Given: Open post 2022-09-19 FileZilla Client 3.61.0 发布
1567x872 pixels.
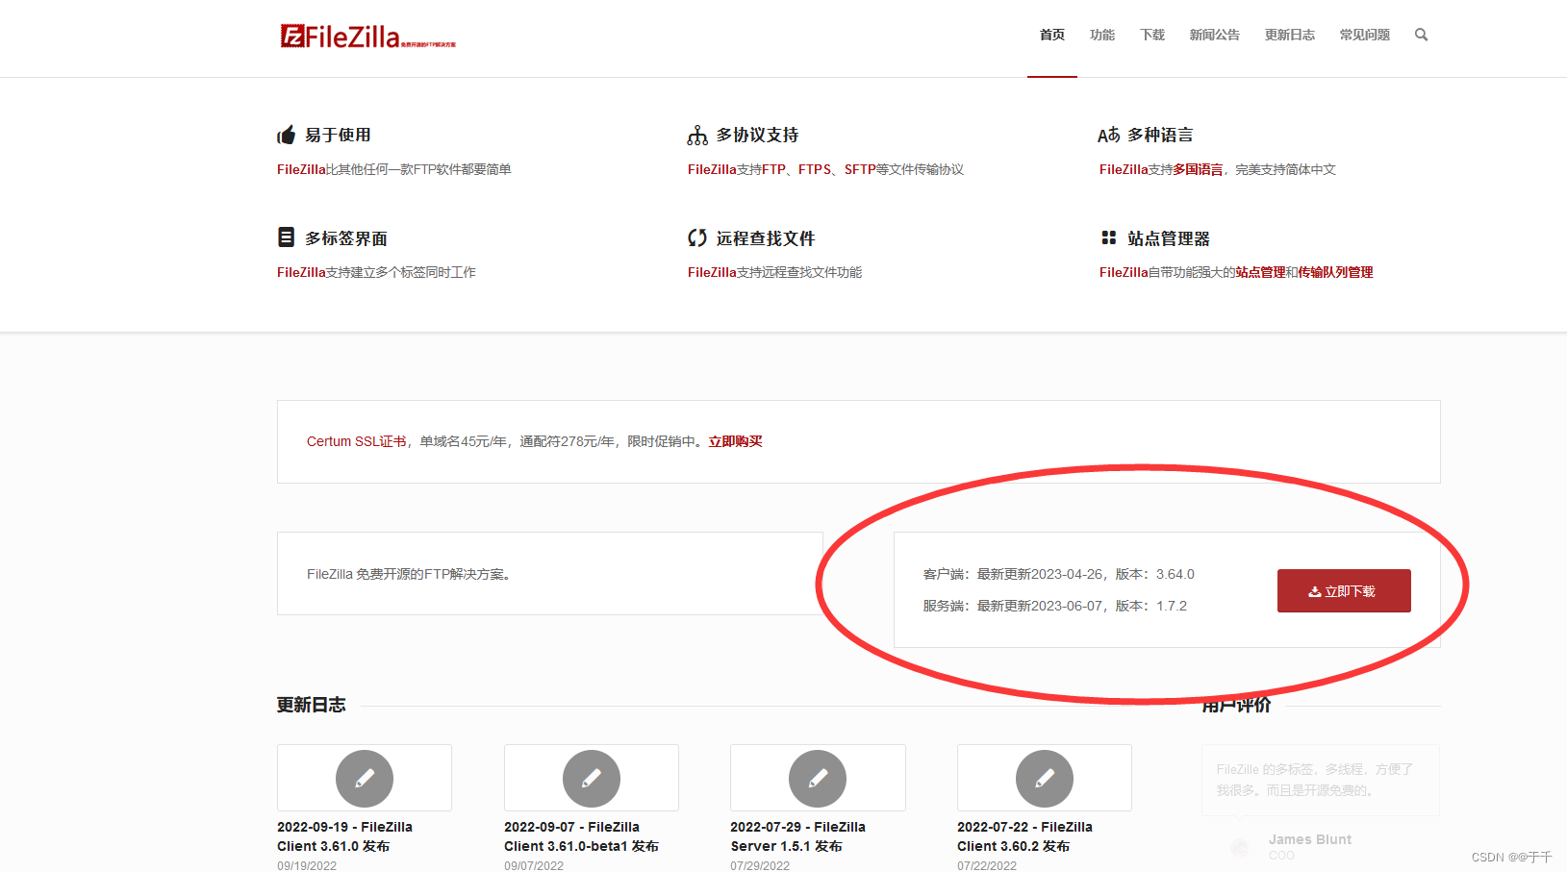Looking at the screenshot, I should pyautogui.click(x=344, y=836).
